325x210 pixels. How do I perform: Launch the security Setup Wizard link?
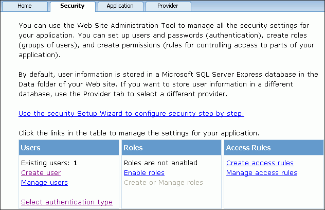[x=131, y=113]
